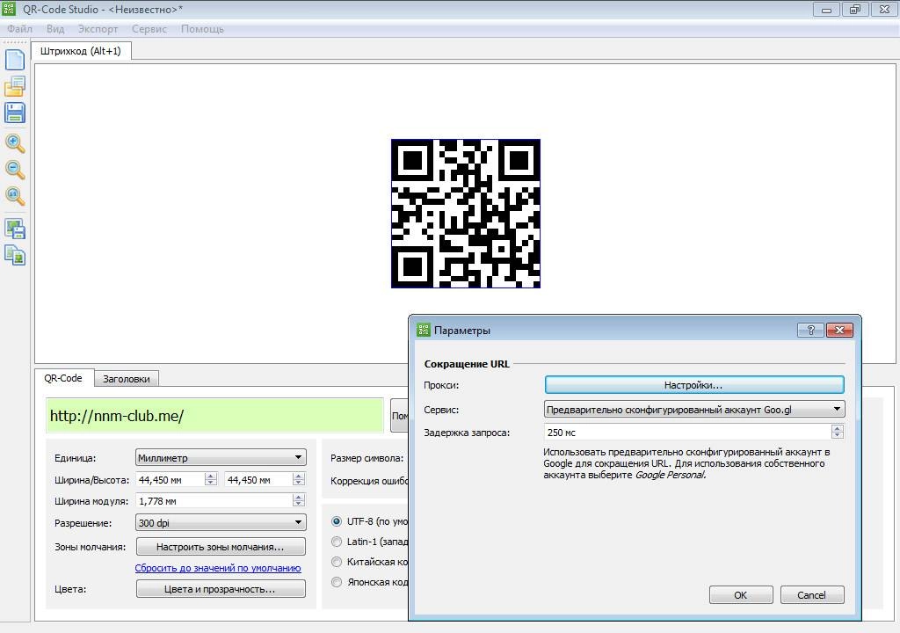Click the Размер символа: label
The width and height of the screenshot is (900, 633).
click(367, 458)
